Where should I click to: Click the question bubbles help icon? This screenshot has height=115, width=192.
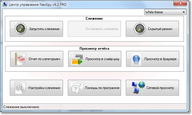pos(77,88)
